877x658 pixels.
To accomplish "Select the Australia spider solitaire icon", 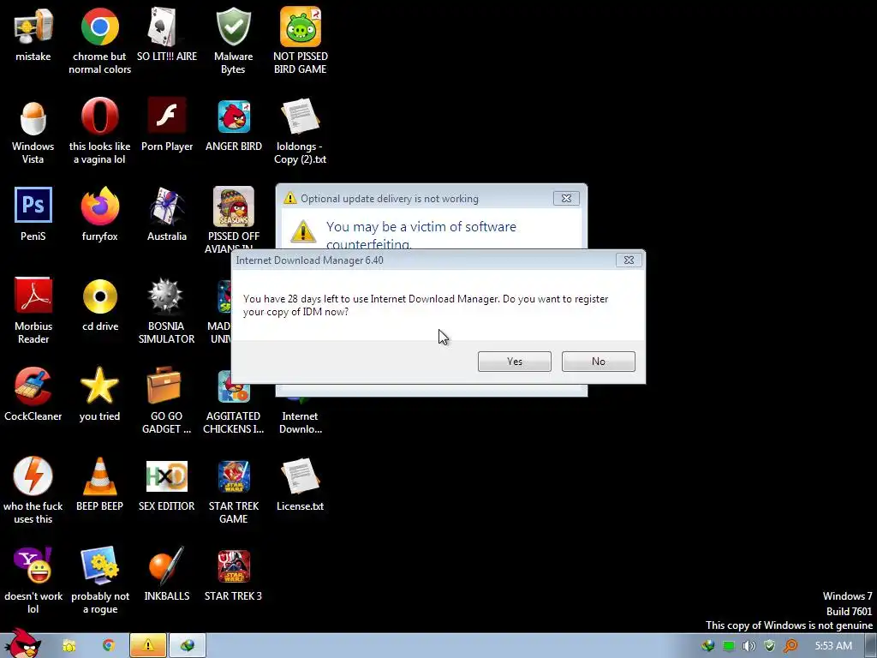I will coord(167,215).
